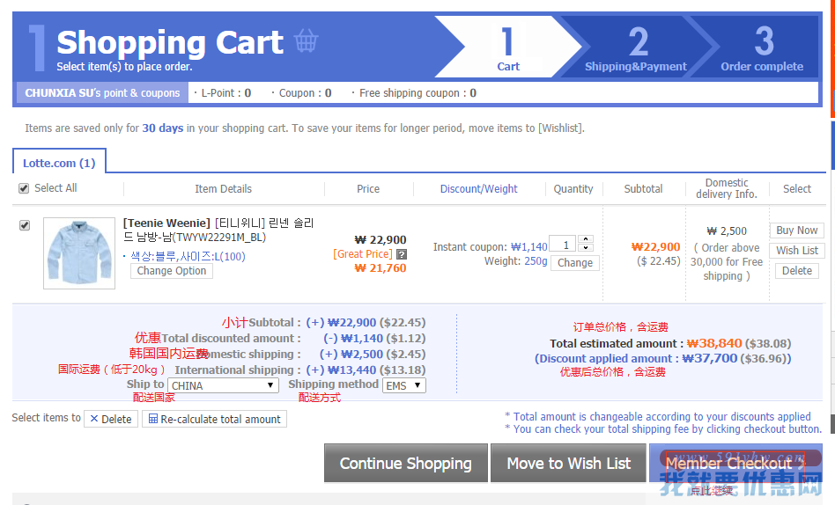Click the shopping basket icon beside Shopping Cart
The height and width of the screenshot is (505, 835).
pyautogui.click(x=307, y=40)
